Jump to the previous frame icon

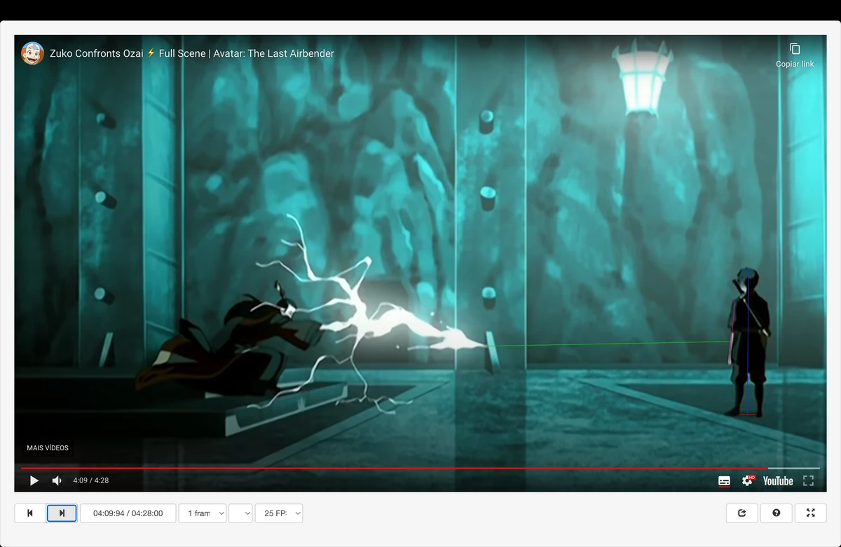click(x=29, y=513)
